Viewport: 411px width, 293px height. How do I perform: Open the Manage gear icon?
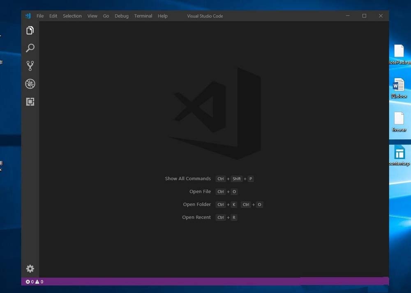coord(30,268)
